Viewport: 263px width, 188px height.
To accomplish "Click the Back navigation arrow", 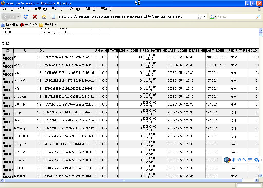I will [6, 17].
